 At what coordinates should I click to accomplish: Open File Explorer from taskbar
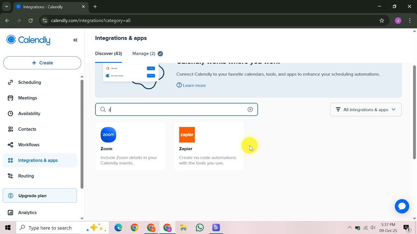(183, 228)
